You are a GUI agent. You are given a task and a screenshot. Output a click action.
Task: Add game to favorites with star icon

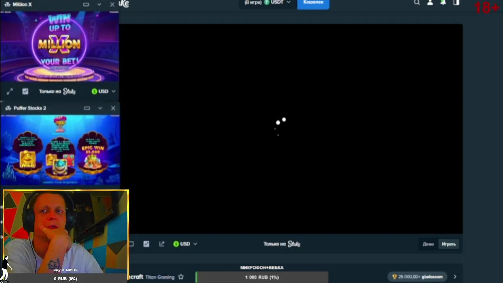point(181,277)
